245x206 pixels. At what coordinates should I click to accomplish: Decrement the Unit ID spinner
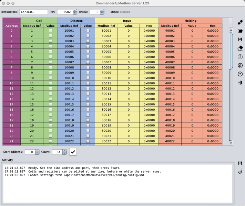[102, 13]
